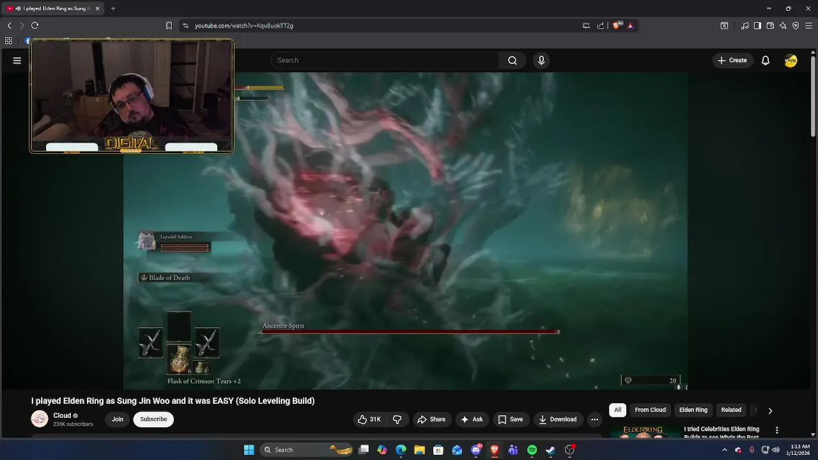This screenshot has width=818, height=460.
Task: Open the recommended Elden Ring video thumbnail
Action: coord(644,433)
